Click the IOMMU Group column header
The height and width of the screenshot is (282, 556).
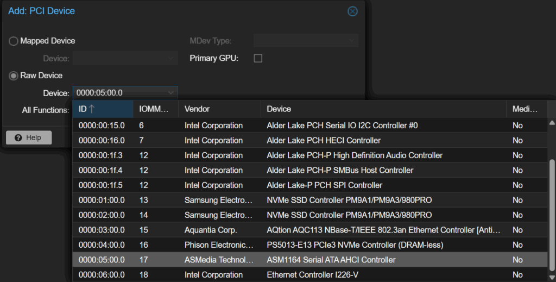click(x=155, y=109)
